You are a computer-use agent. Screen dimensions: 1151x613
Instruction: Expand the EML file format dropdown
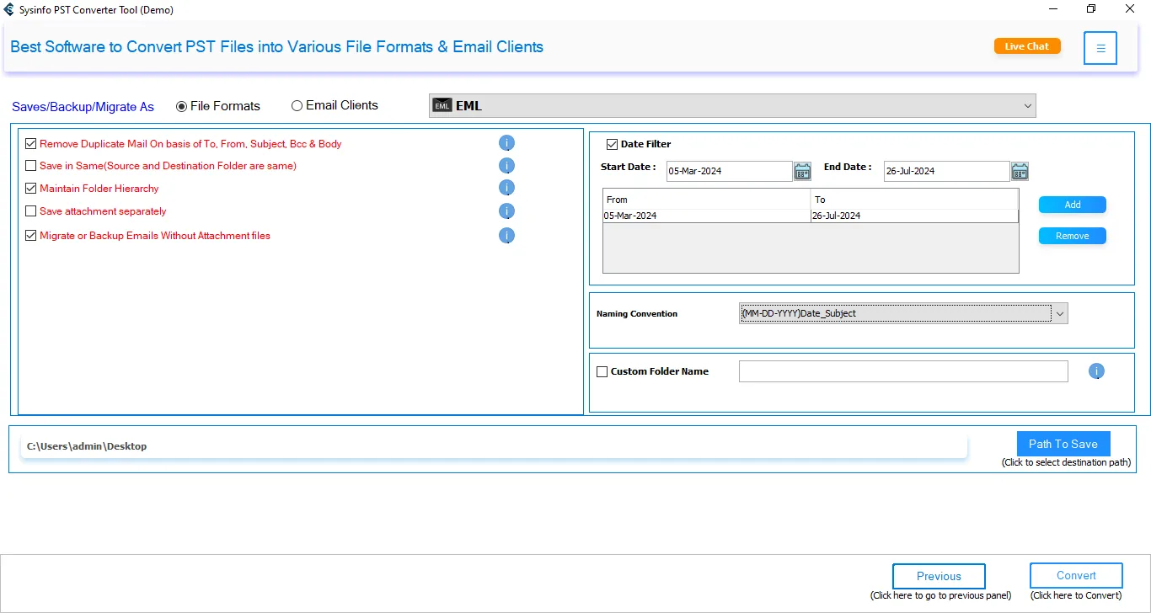pos(1027,106)
